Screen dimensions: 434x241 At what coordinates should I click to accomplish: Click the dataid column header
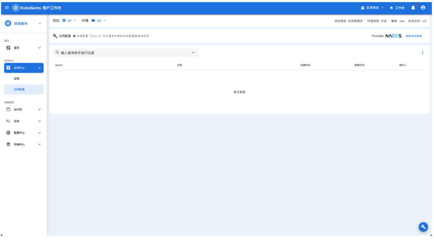[x=59, y=65]
